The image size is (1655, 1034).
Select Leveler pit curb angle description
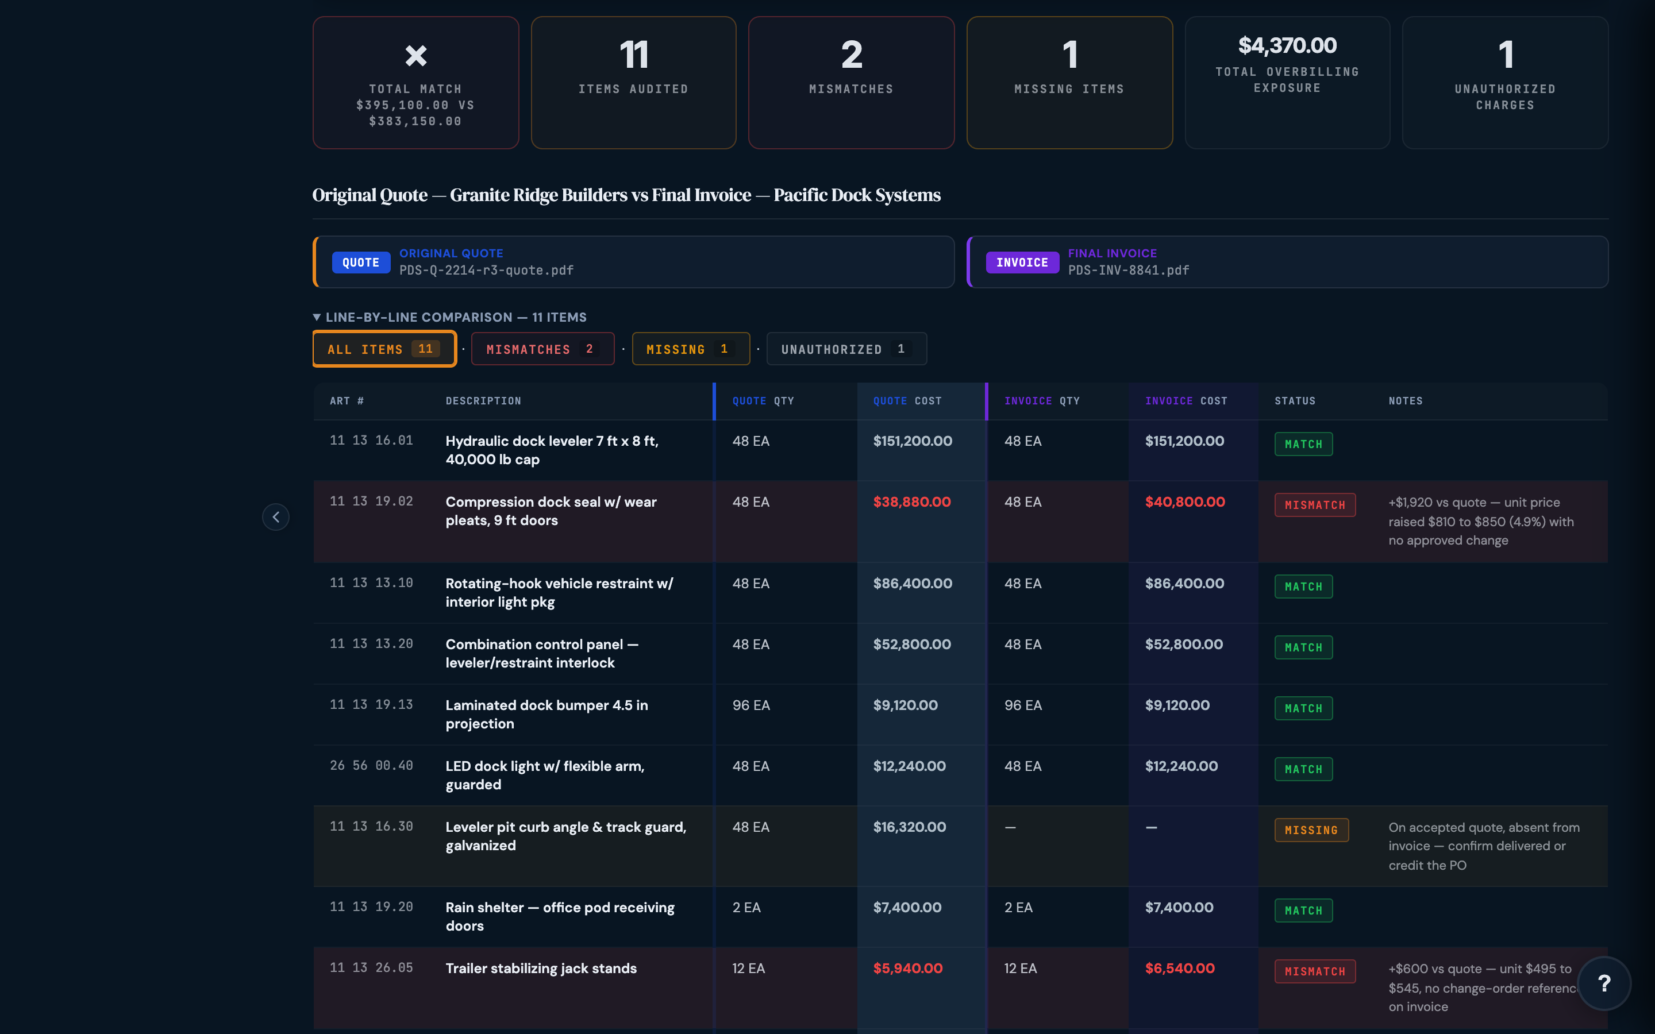click(566, 836)
